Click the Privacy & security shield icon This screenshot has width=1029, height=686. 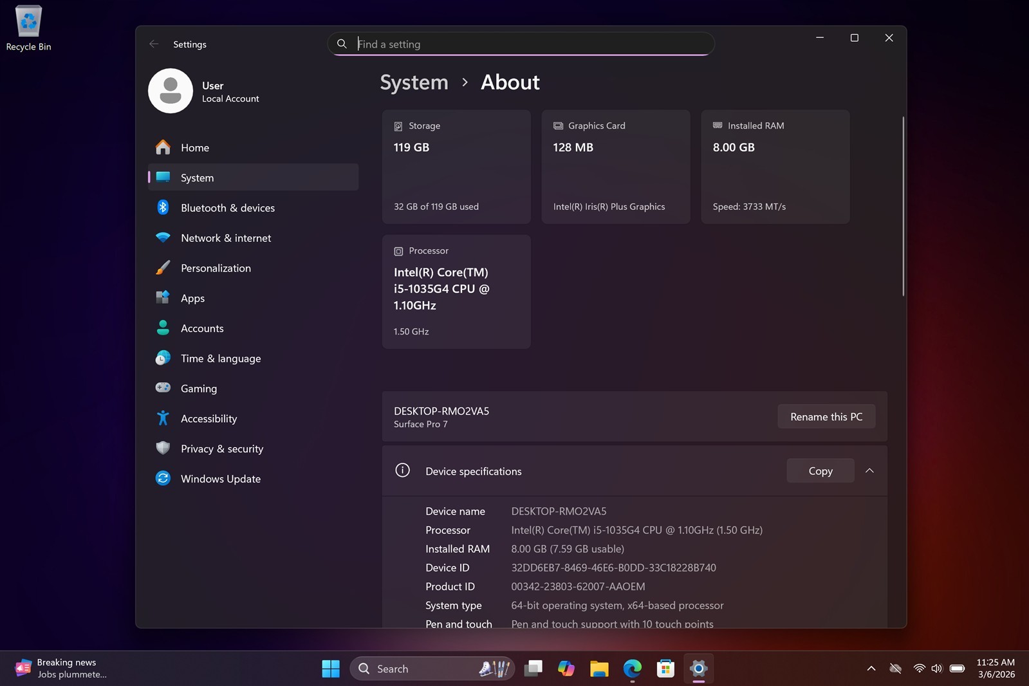[163, 448]
